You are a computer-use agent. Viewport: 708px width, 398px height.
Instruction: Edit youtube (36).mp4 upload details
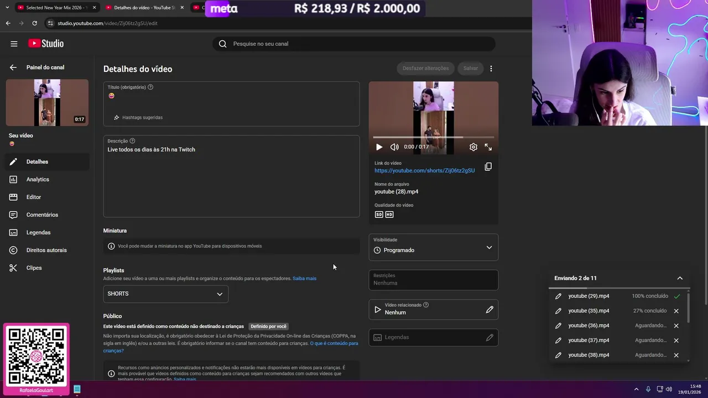pyautogui.click(x=558, y=326)
